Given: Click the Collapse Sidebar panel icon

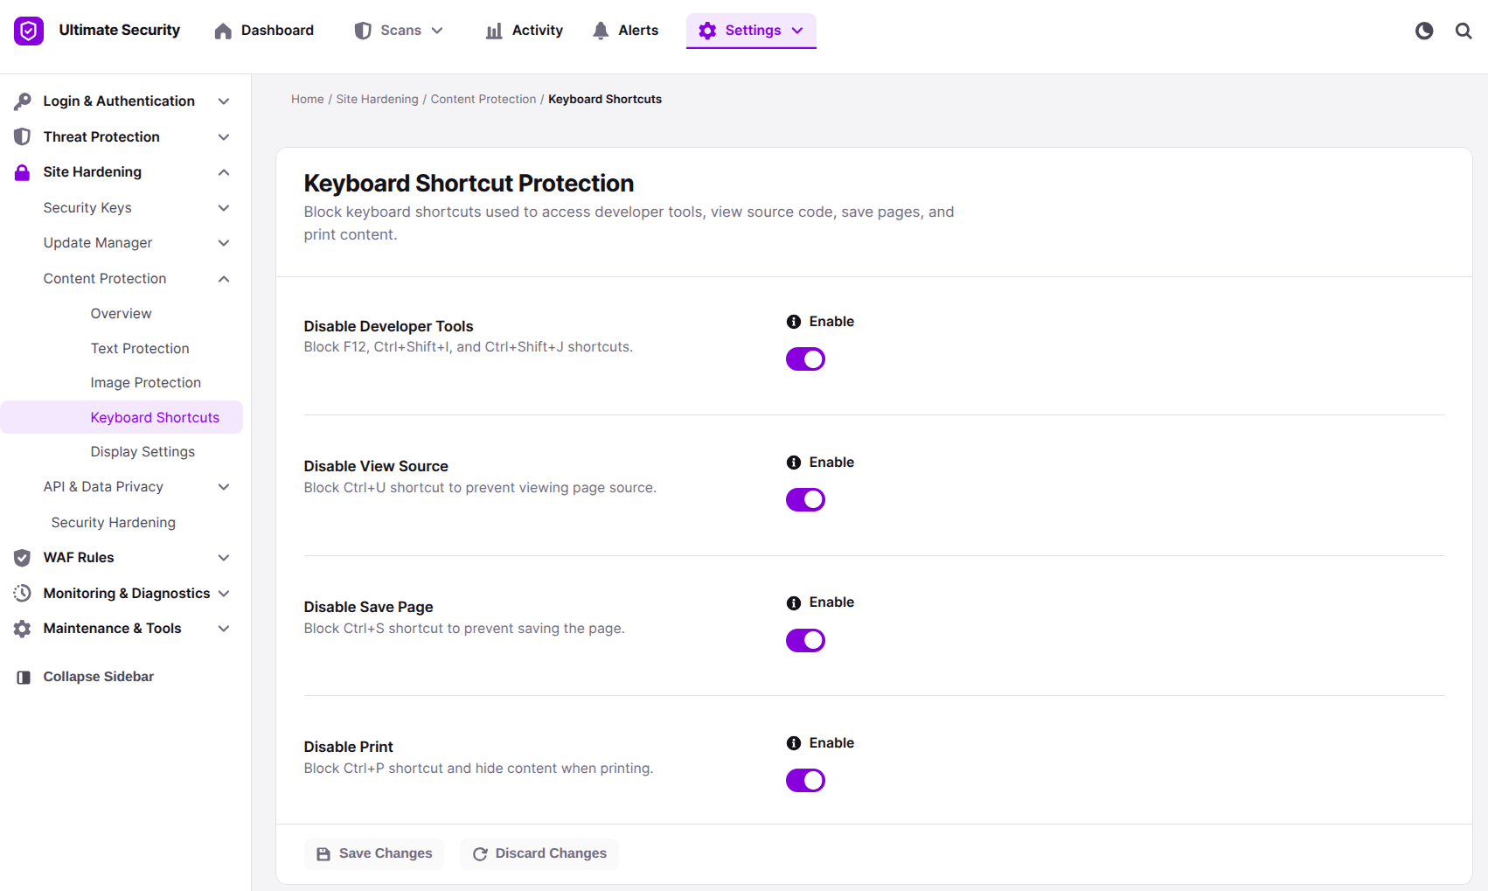Looking at the screenshot, I should click(24, 677).
